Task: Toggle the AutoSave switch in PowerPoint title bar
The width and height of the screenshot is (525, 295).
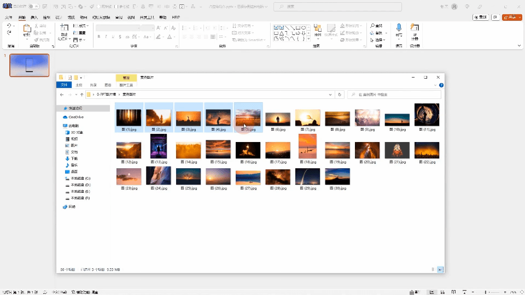Action: click(x=33, y=7)
